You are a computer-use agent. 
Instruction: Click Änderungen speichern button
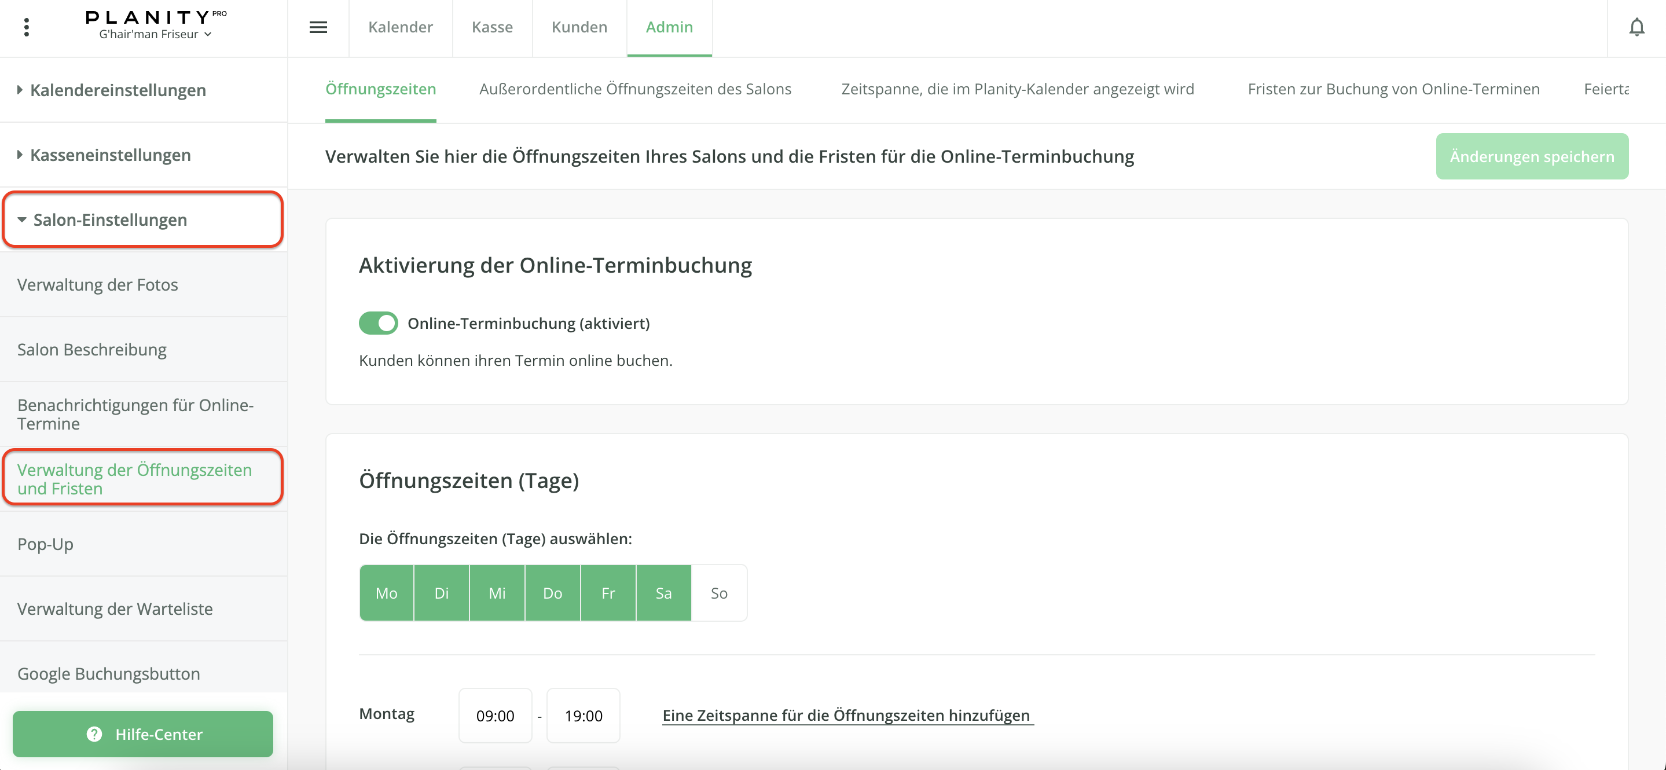pyautogui.click(x=1532, y=156)
